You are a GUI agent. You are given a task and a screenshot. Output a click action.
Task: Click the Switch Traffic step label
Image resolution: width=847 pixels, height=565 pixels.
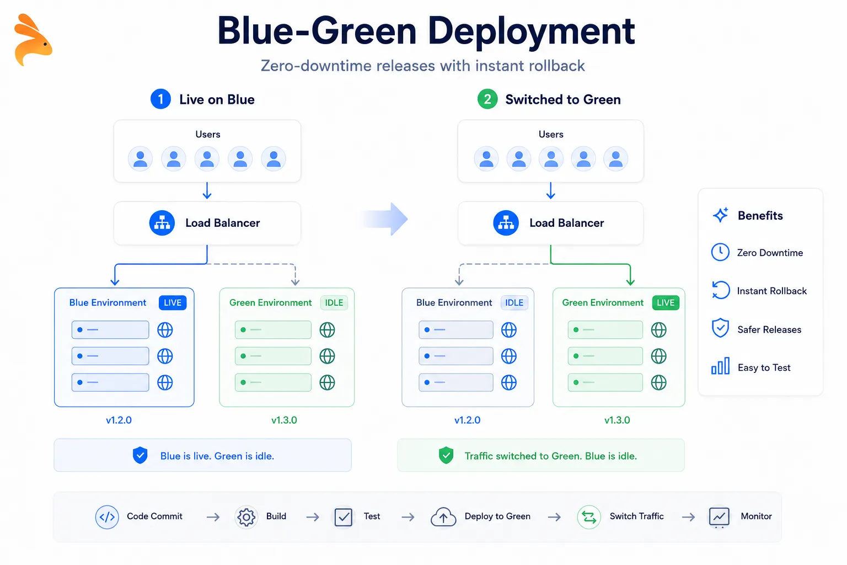click(x=637, y=516)
